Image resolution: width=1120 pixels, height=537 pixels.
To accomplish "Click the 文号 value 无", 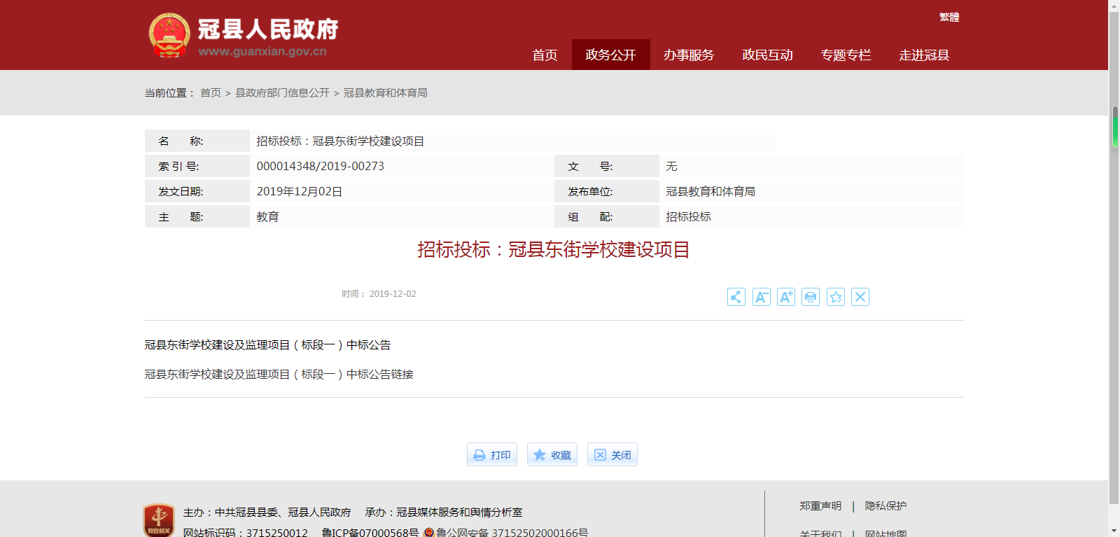I will coord(671,166).
